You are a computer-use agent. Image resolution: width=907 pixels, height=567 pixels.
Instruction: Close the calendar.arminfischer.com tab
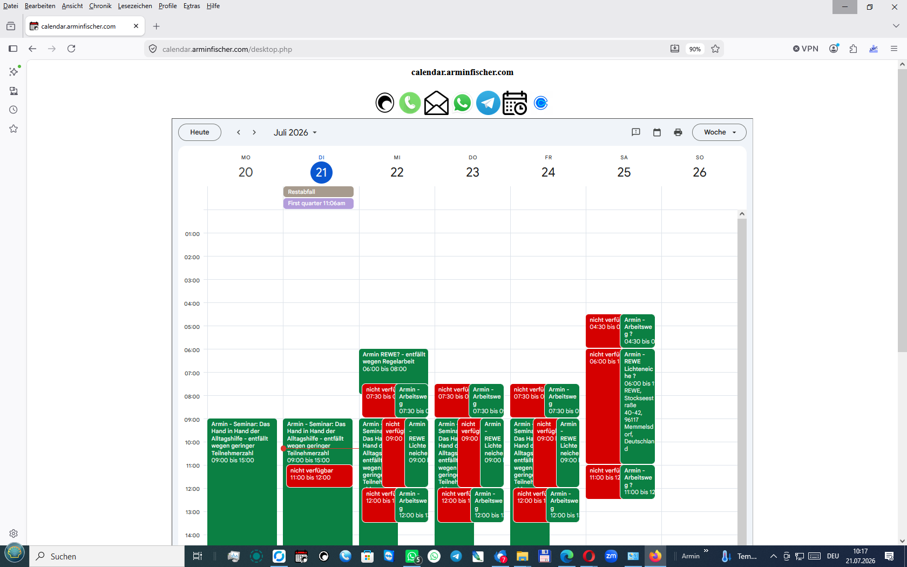click(x=136, y=26)
